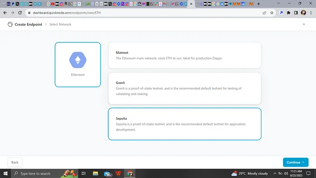The image size is (316, 178).
Task: Open the Chrome profile avatar
Action: click(303, 13)
